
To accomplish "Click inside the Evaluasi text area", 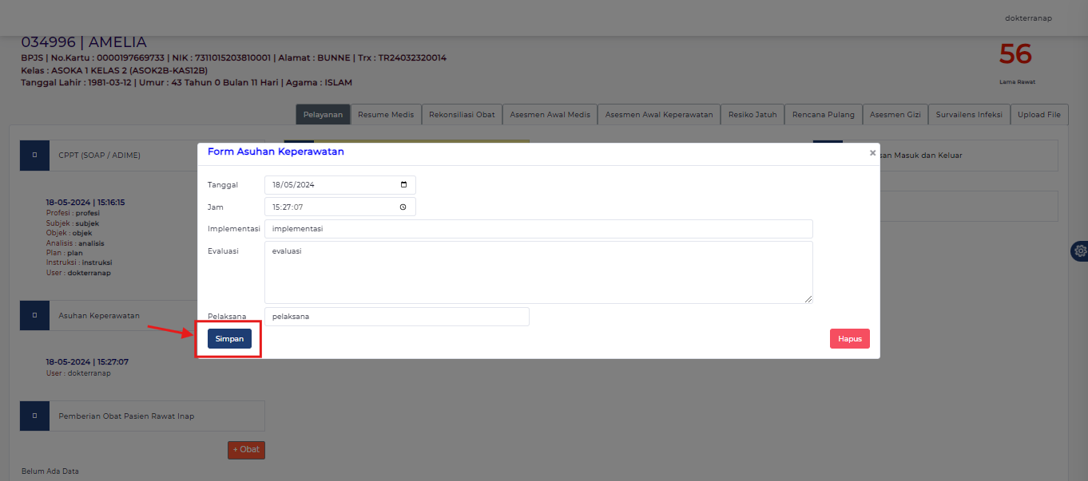I will (x=538, y=271).
